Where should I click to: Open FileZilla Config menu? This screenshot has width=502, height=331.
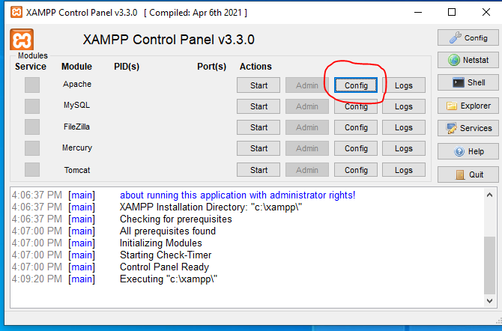coord(356,127)
